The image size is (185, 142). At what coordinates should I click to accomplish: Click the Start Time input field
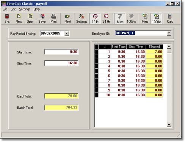click(61, 52)
